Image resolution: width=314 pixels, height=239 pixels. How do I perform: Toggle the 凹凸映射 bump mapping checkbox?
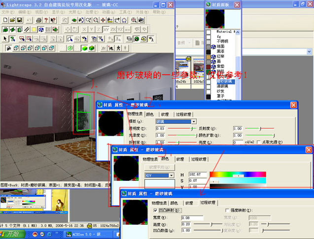pos(155,210)
